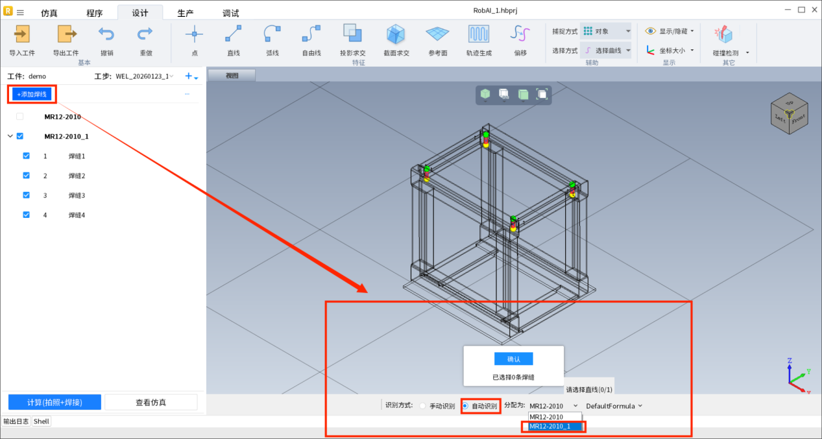Switch to the 仿真 tab
This screenshot has width=822, height=439.
[49, 13]
